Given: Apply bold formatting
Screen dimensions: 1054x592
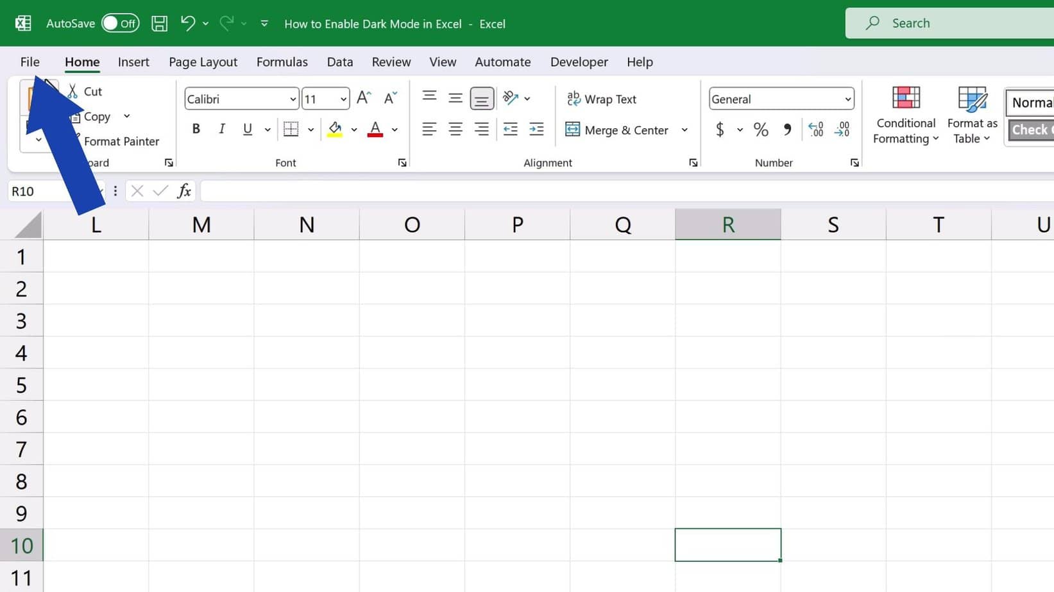Looking at the screenshot, I should (x=196, y=129).
